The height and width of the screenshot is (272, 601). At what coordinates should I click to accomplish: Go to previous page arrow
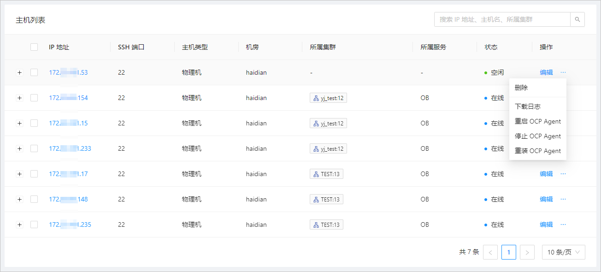(490, 252)
